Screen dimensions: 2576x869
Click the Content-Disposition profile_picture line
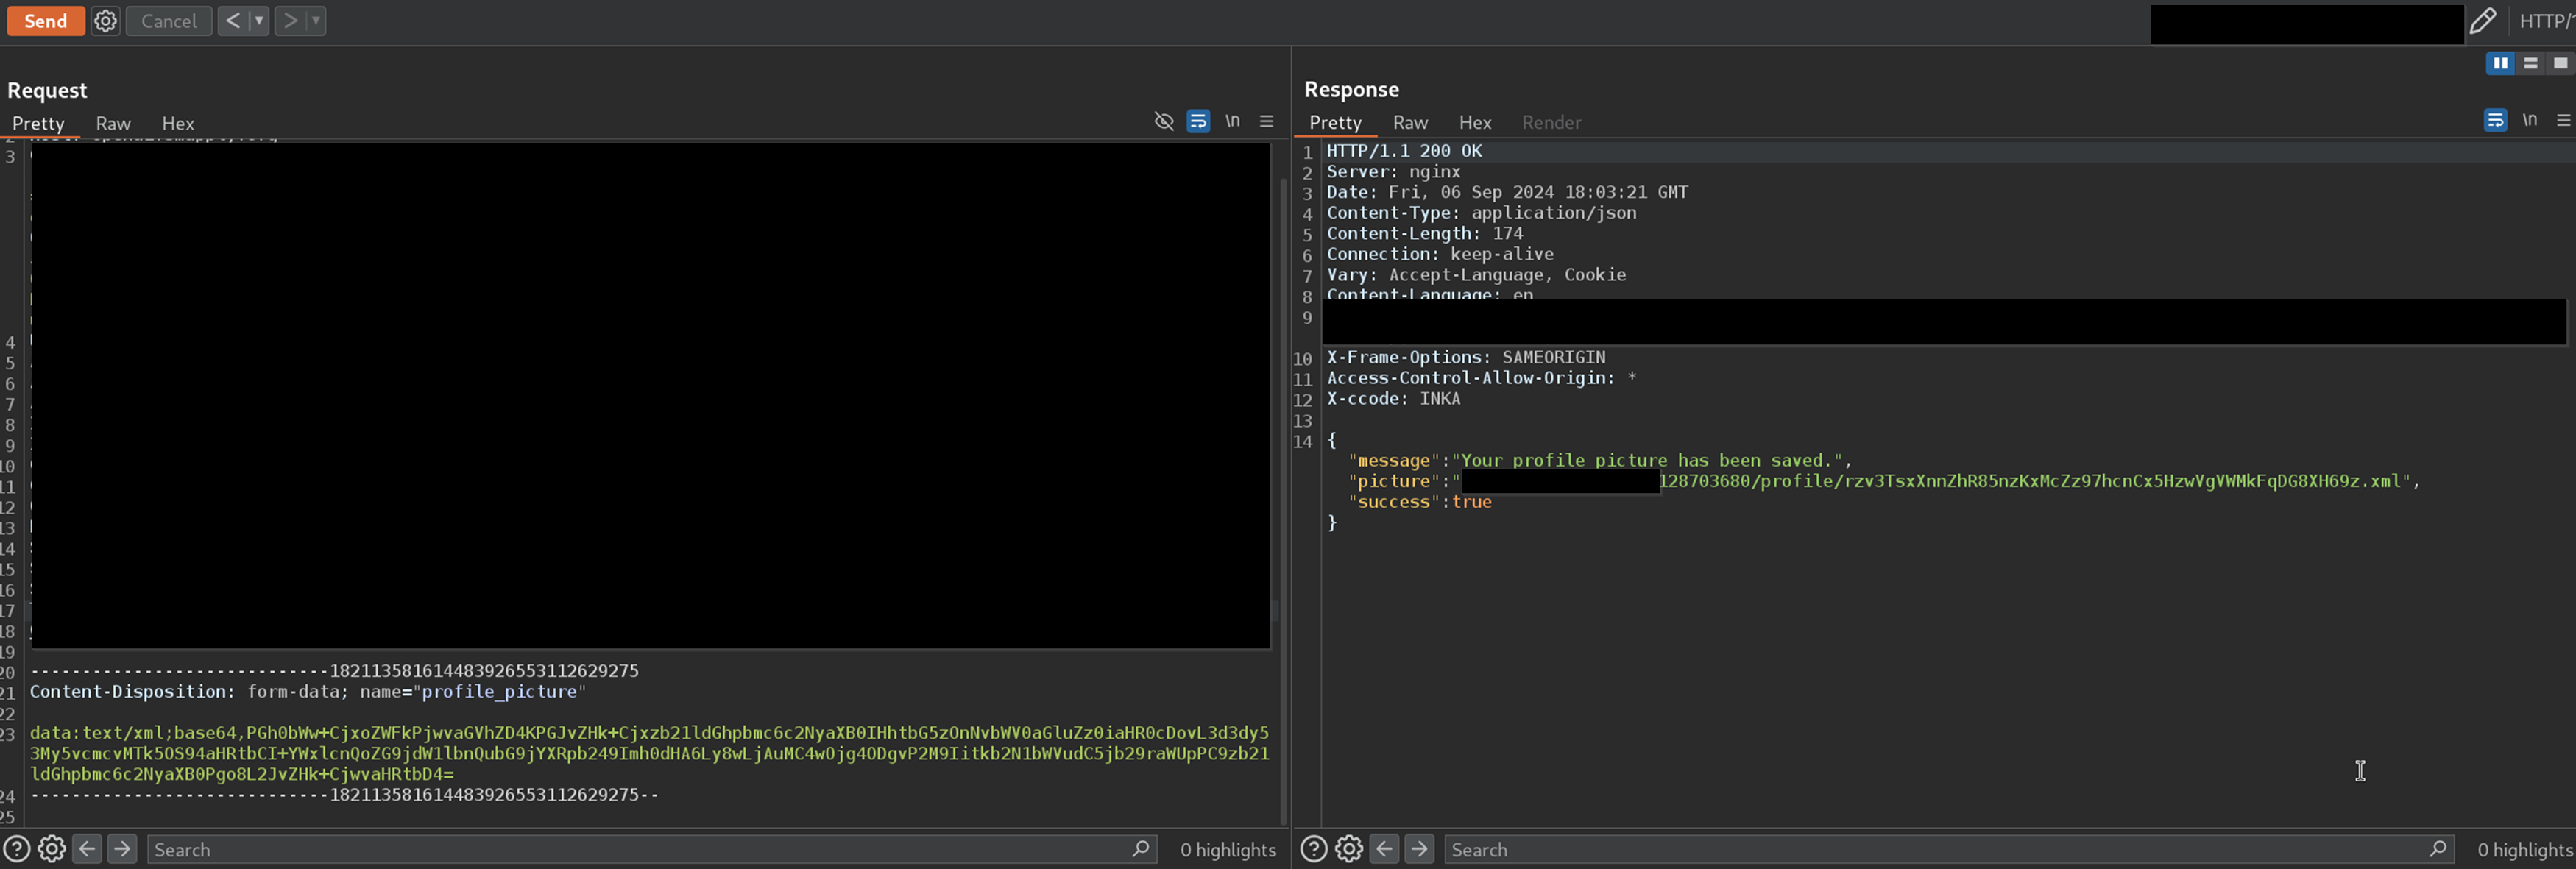coord(308,692)
